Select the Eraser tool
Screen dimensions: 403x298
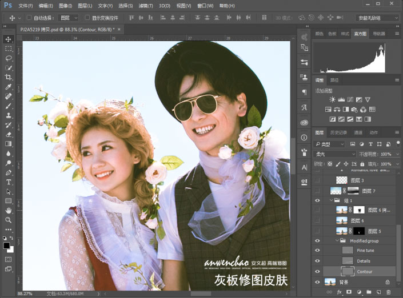click(x=8, y=134)
